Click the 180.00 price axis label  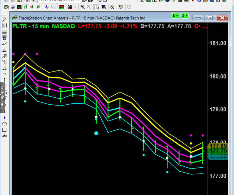pos(218,77)
